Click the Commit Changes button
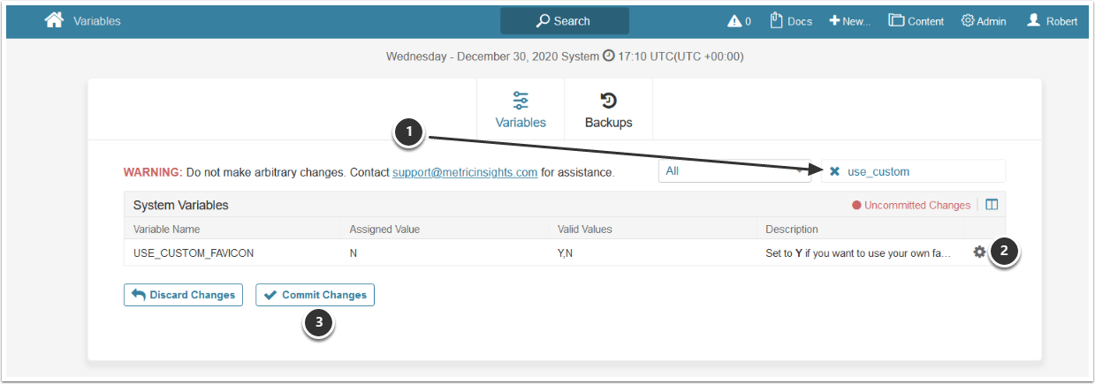1095x384 pixels. pos(315,295)
